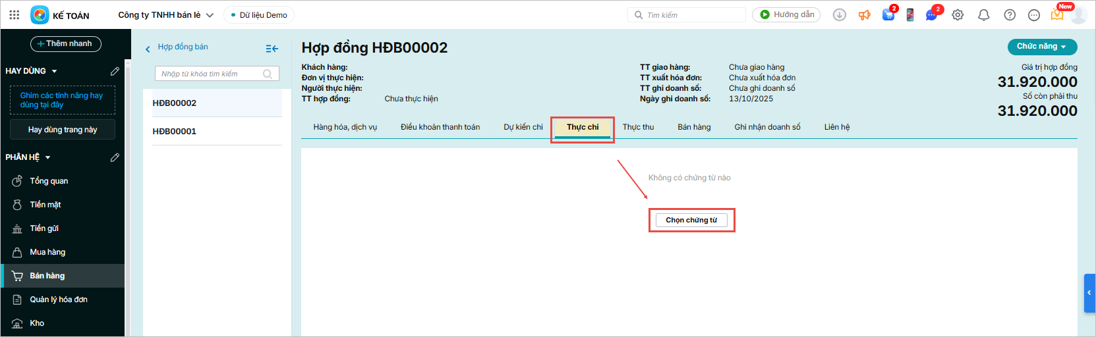Screen dimensions: 1096x337
Task: Collapse the HAY DÙNG section arrow
Action: tap(54, 71)
